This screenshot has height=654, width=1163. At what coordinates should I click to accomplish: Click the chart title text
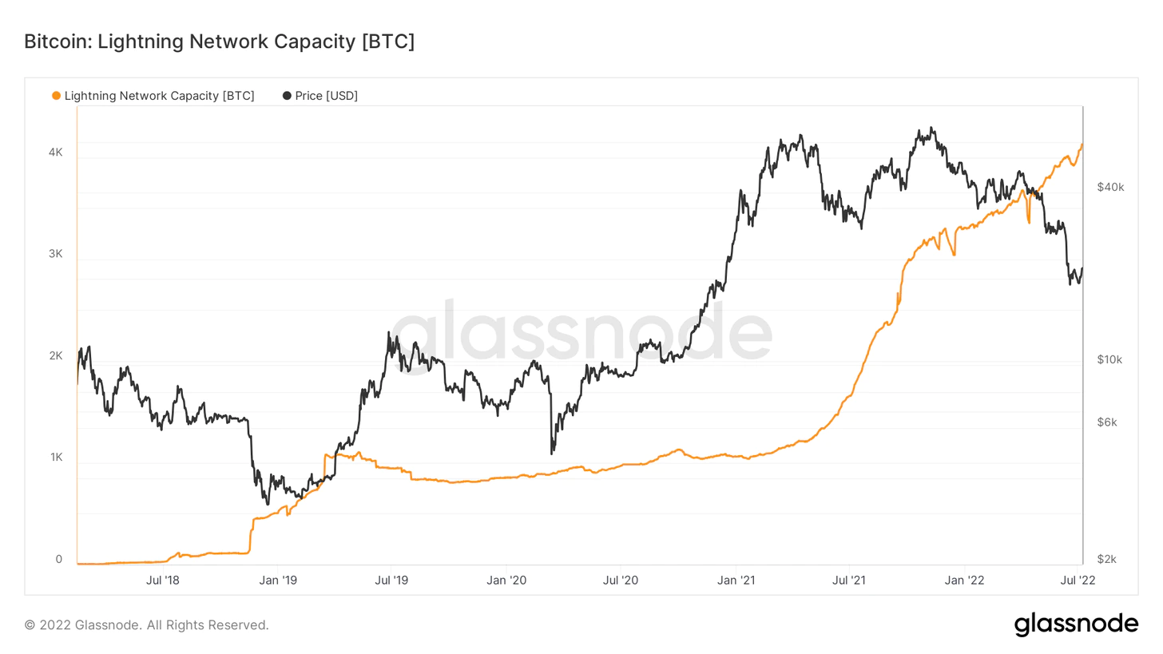pyautogui.click(x=220, y=42)
